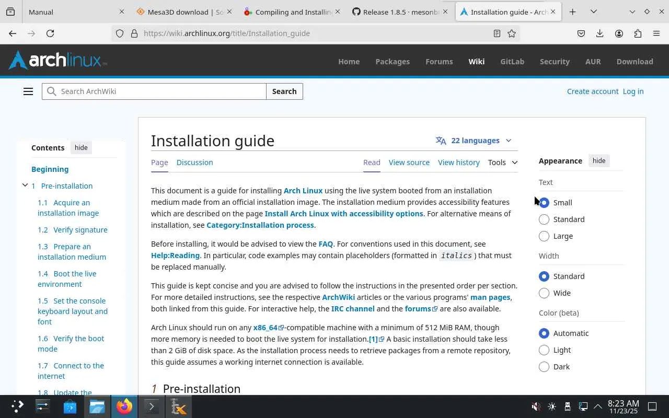Bookmark this page with the star icon
The width and height of the screenshot is (669, 418).
(x=512, y=33)
